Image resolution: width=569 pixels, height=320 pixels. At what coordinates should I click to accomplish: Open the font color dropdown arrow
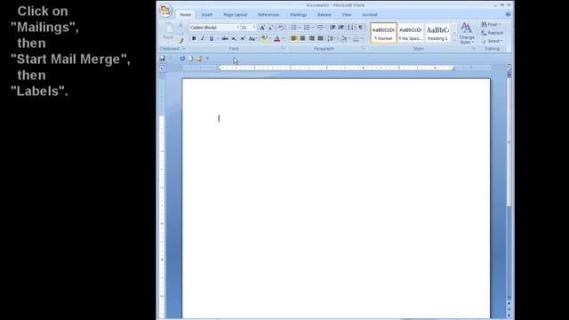tap(283, 38)
